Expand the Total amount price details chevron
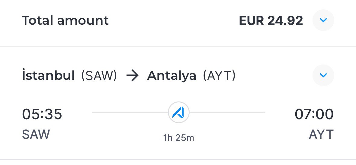This screenshot has height=165, width=356. (323, 20)
